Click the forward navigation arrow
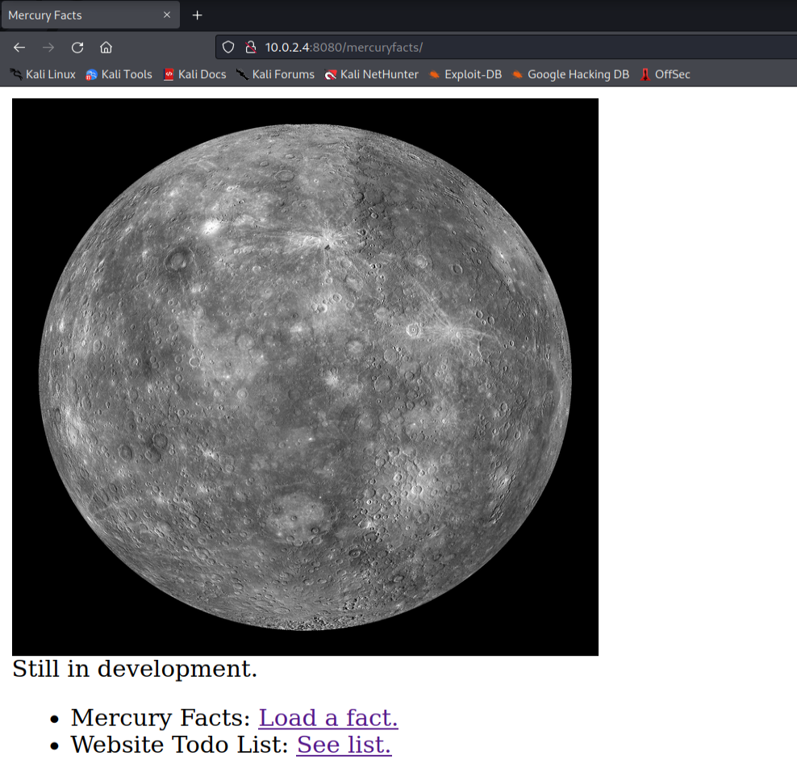The height and width of the screenshot is (772, 797). click(48, 47)
